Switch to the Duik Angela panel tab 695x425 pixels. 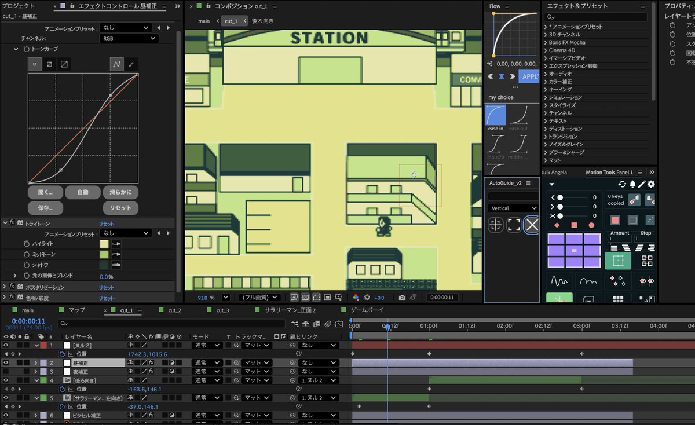pos(555,172)
